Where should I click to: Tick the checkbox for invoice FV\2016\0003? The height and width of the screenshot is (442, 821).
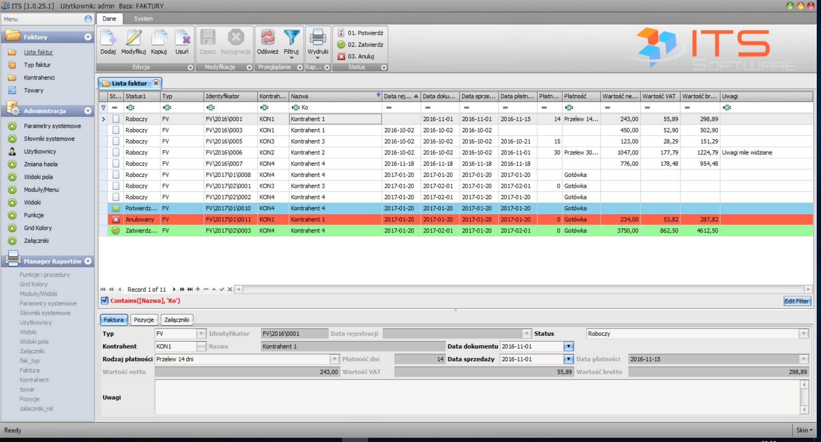[116, 130]
